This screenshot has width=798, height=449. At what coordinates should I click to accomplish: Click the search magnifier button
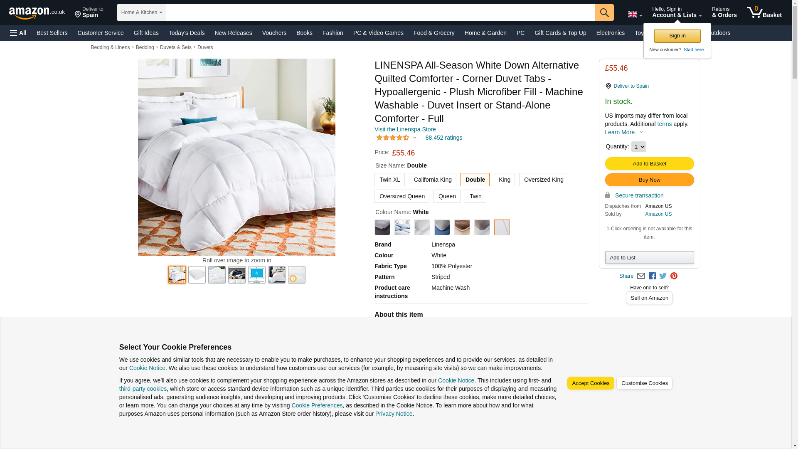point(604,12)
